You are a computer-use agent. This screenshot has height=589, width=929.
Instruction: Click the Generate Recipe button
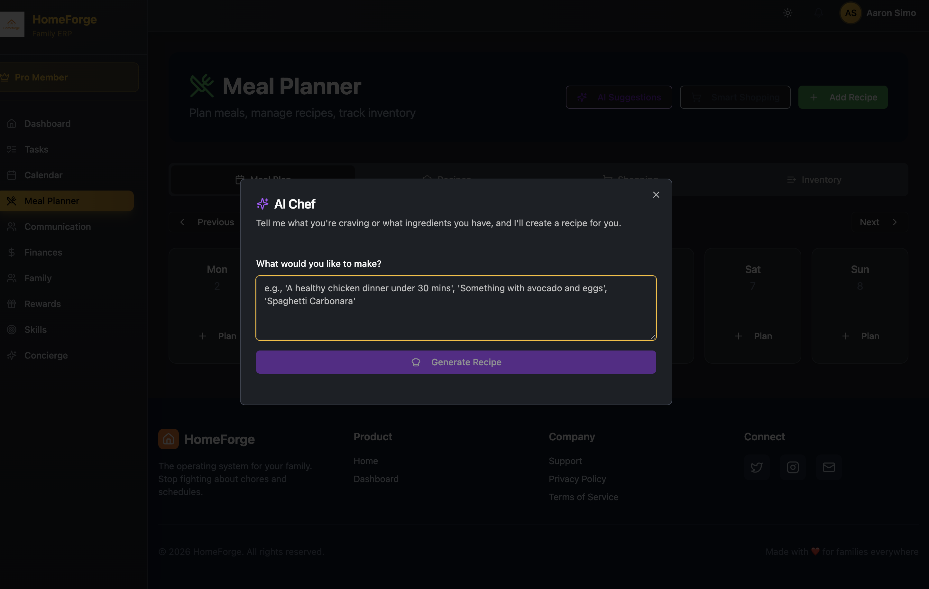coord(455,362)
